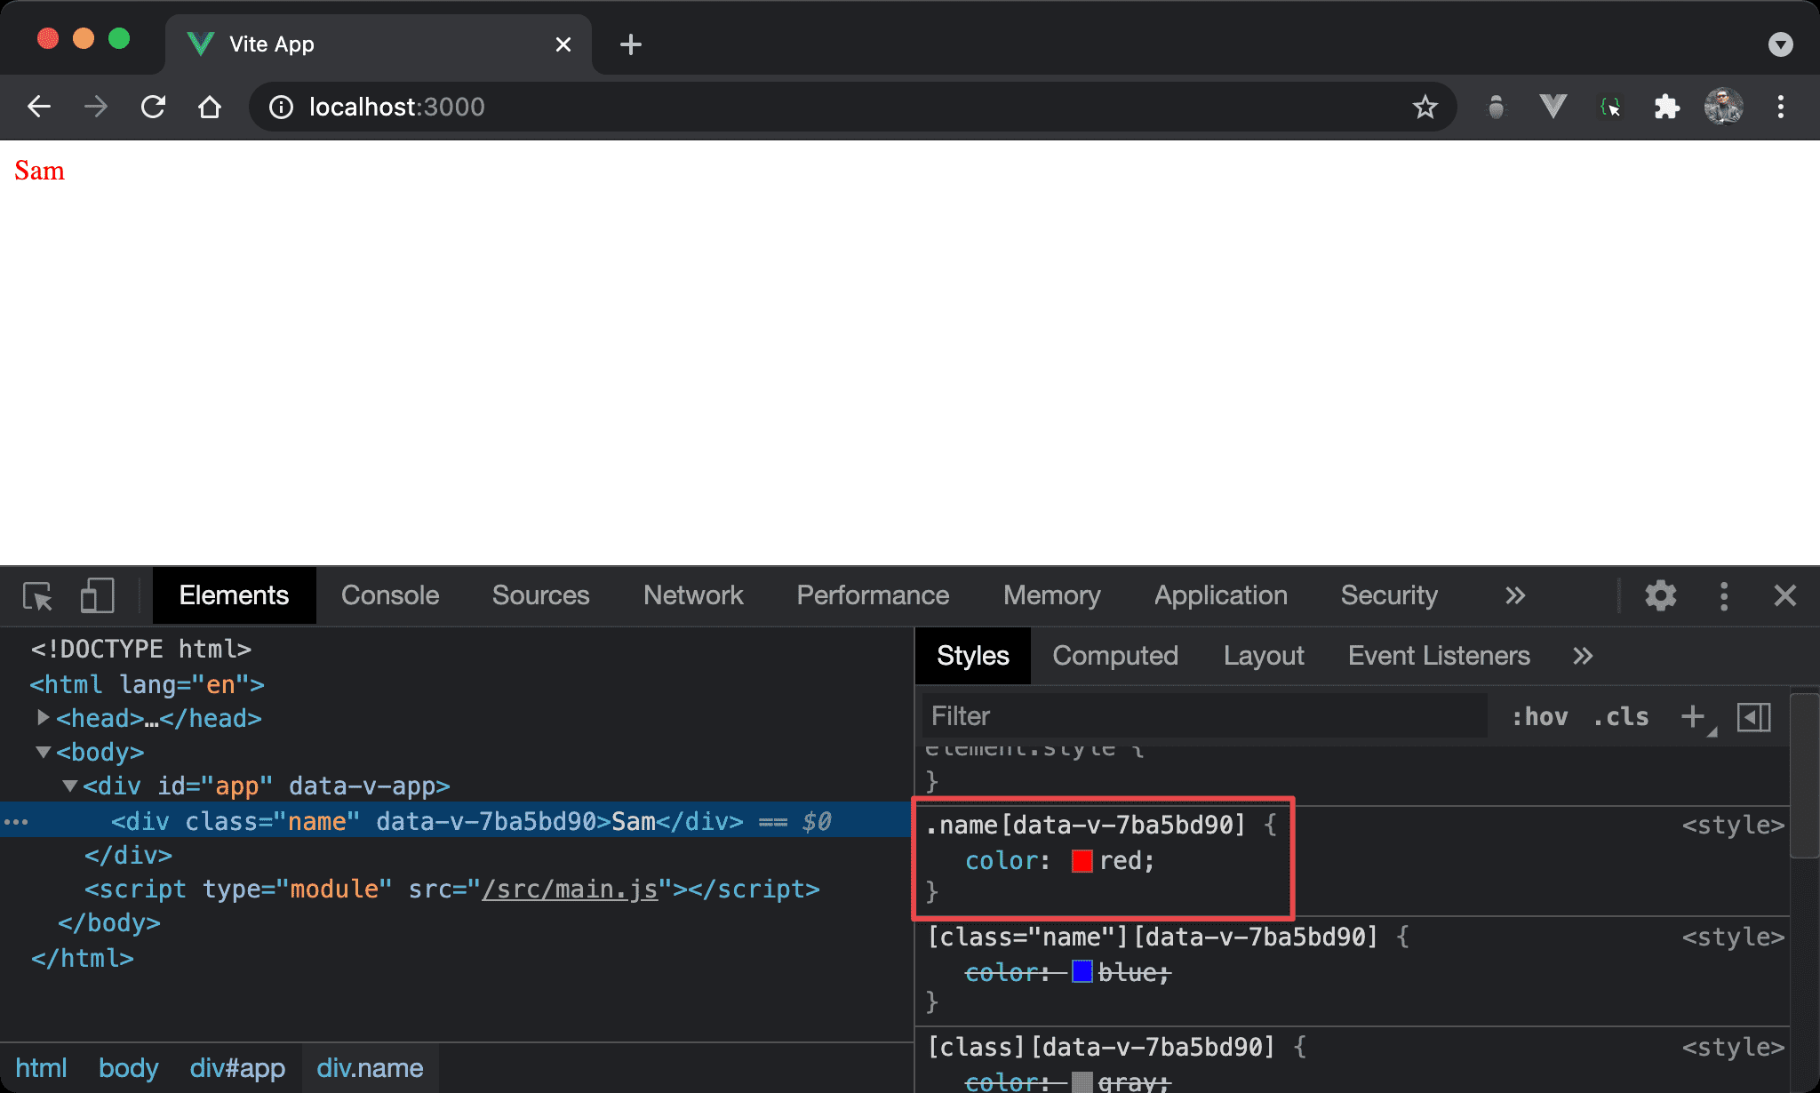Screen dimensions: 1820x1093
Task: Click the new style rule plus icon
Action: click(x=1693, y=716)
